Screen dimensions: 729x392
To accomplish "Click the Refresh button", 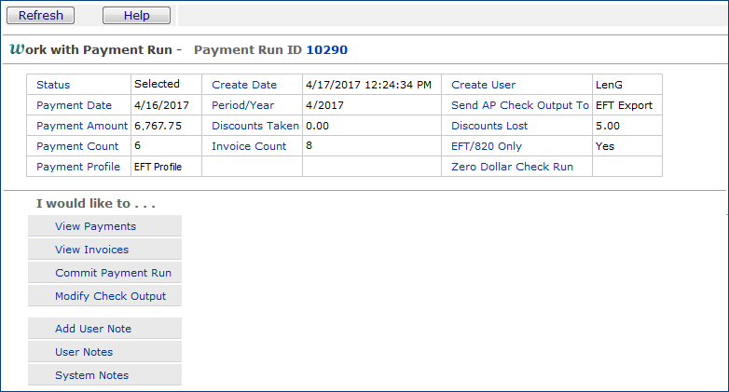I will tap(41, 15).
